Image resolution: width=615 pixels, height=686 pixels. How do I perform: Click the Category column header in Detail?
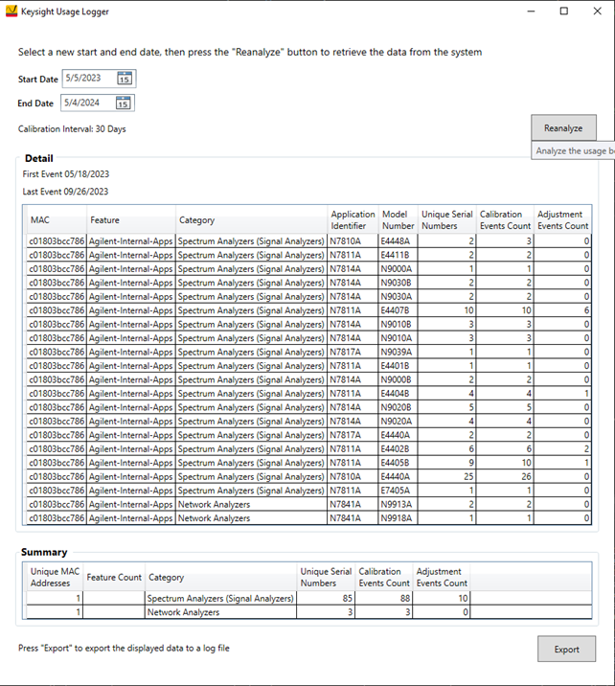click(x=250, y=220)
